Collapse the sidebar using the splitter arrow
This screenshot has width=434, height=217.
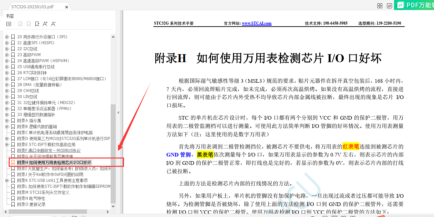[x=118, y=113]
